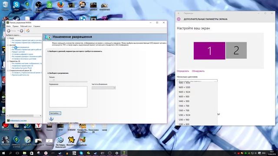Open the Yandex desktop shortcut

38,127
